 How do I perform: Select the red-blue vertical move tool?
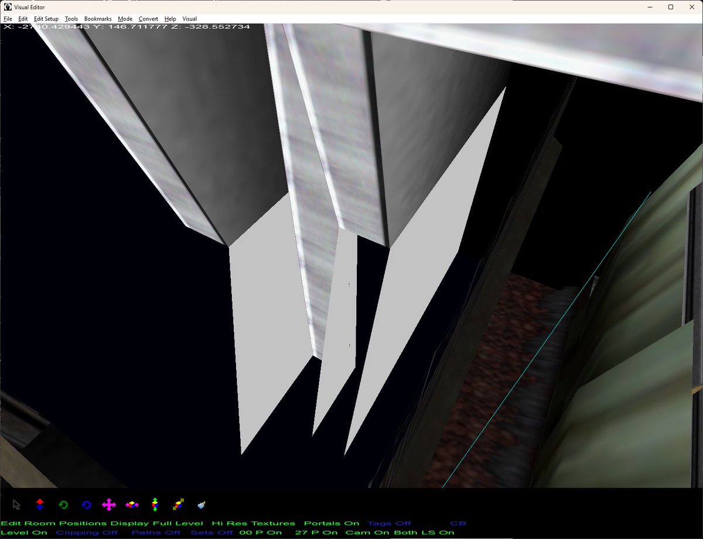coord(40,504)
